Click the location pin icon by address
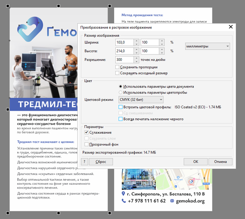Viewport: 245px width, 219px height. click(x=123, y=194)
